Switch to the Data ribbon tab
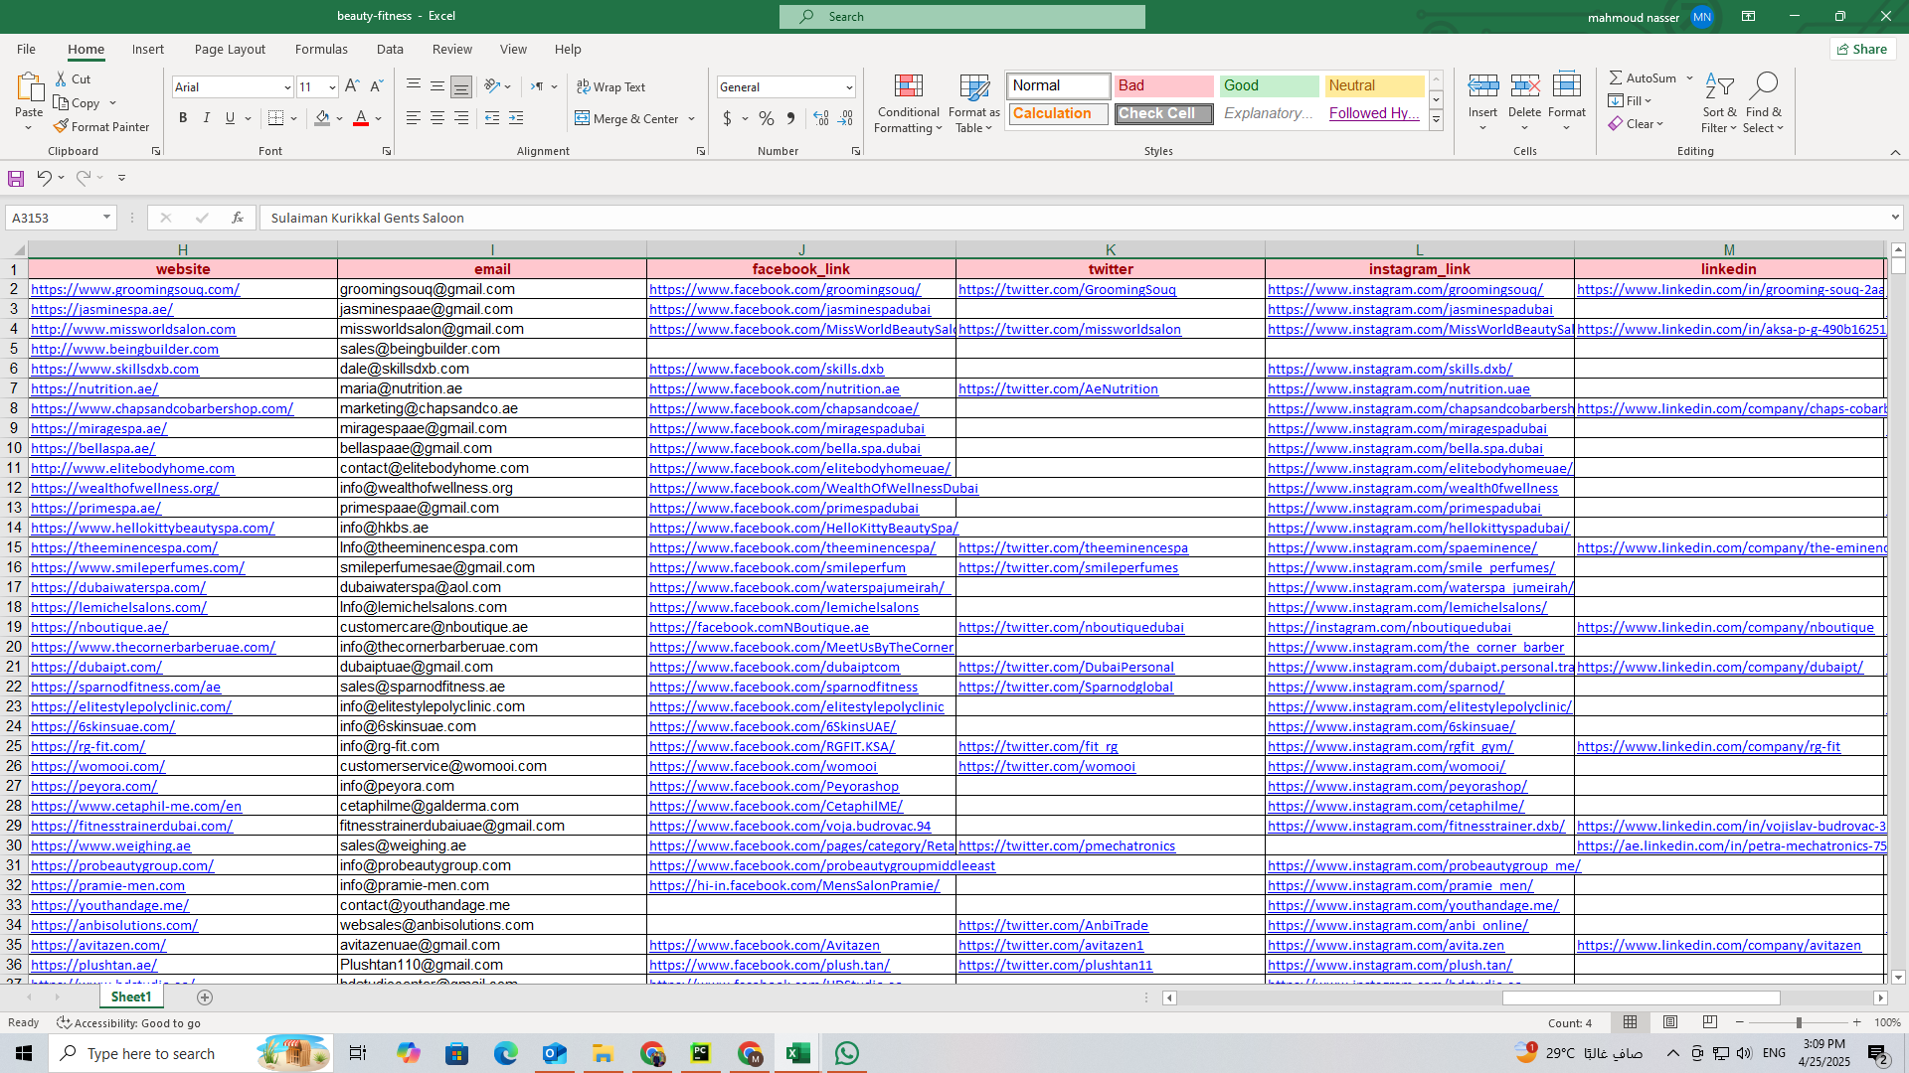 coord(390,49)
